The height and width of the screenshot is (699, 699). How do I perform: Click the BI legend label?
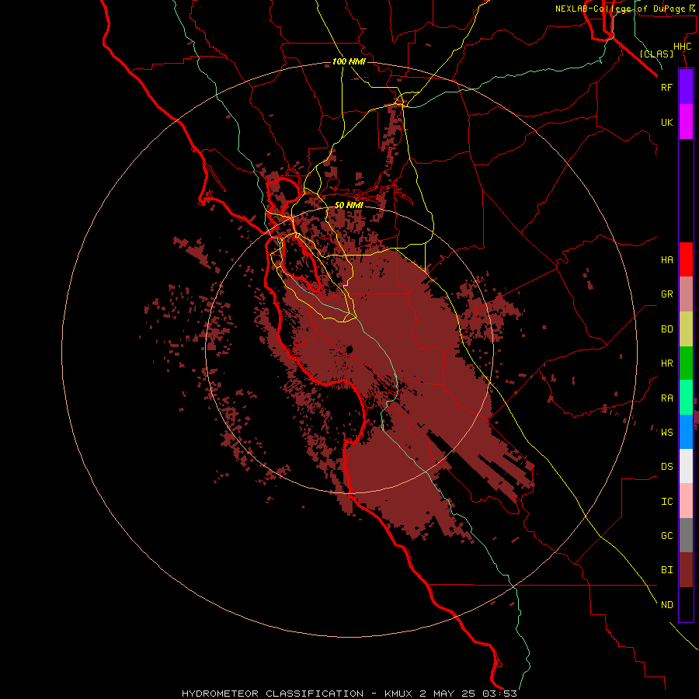pyautogui.click(x=666, y=570)
